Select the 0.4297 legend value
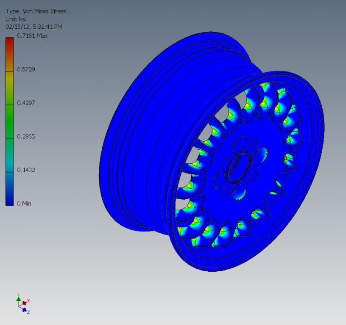 click(x=26, y=103)
